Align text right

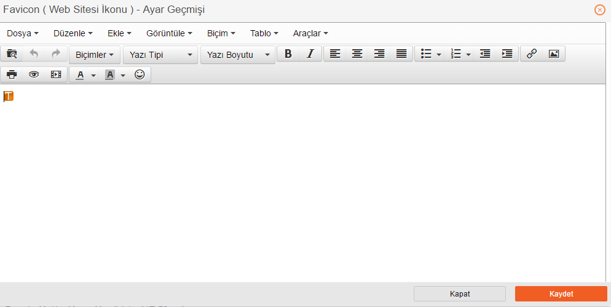[379, 54]
